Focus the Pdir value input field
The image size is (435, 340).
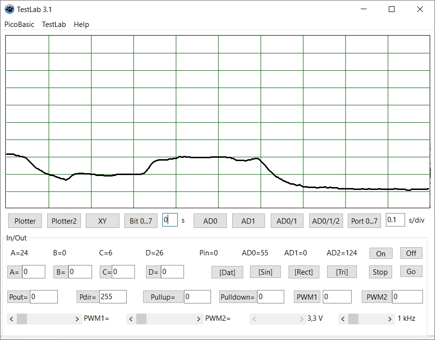coord(113,297)
